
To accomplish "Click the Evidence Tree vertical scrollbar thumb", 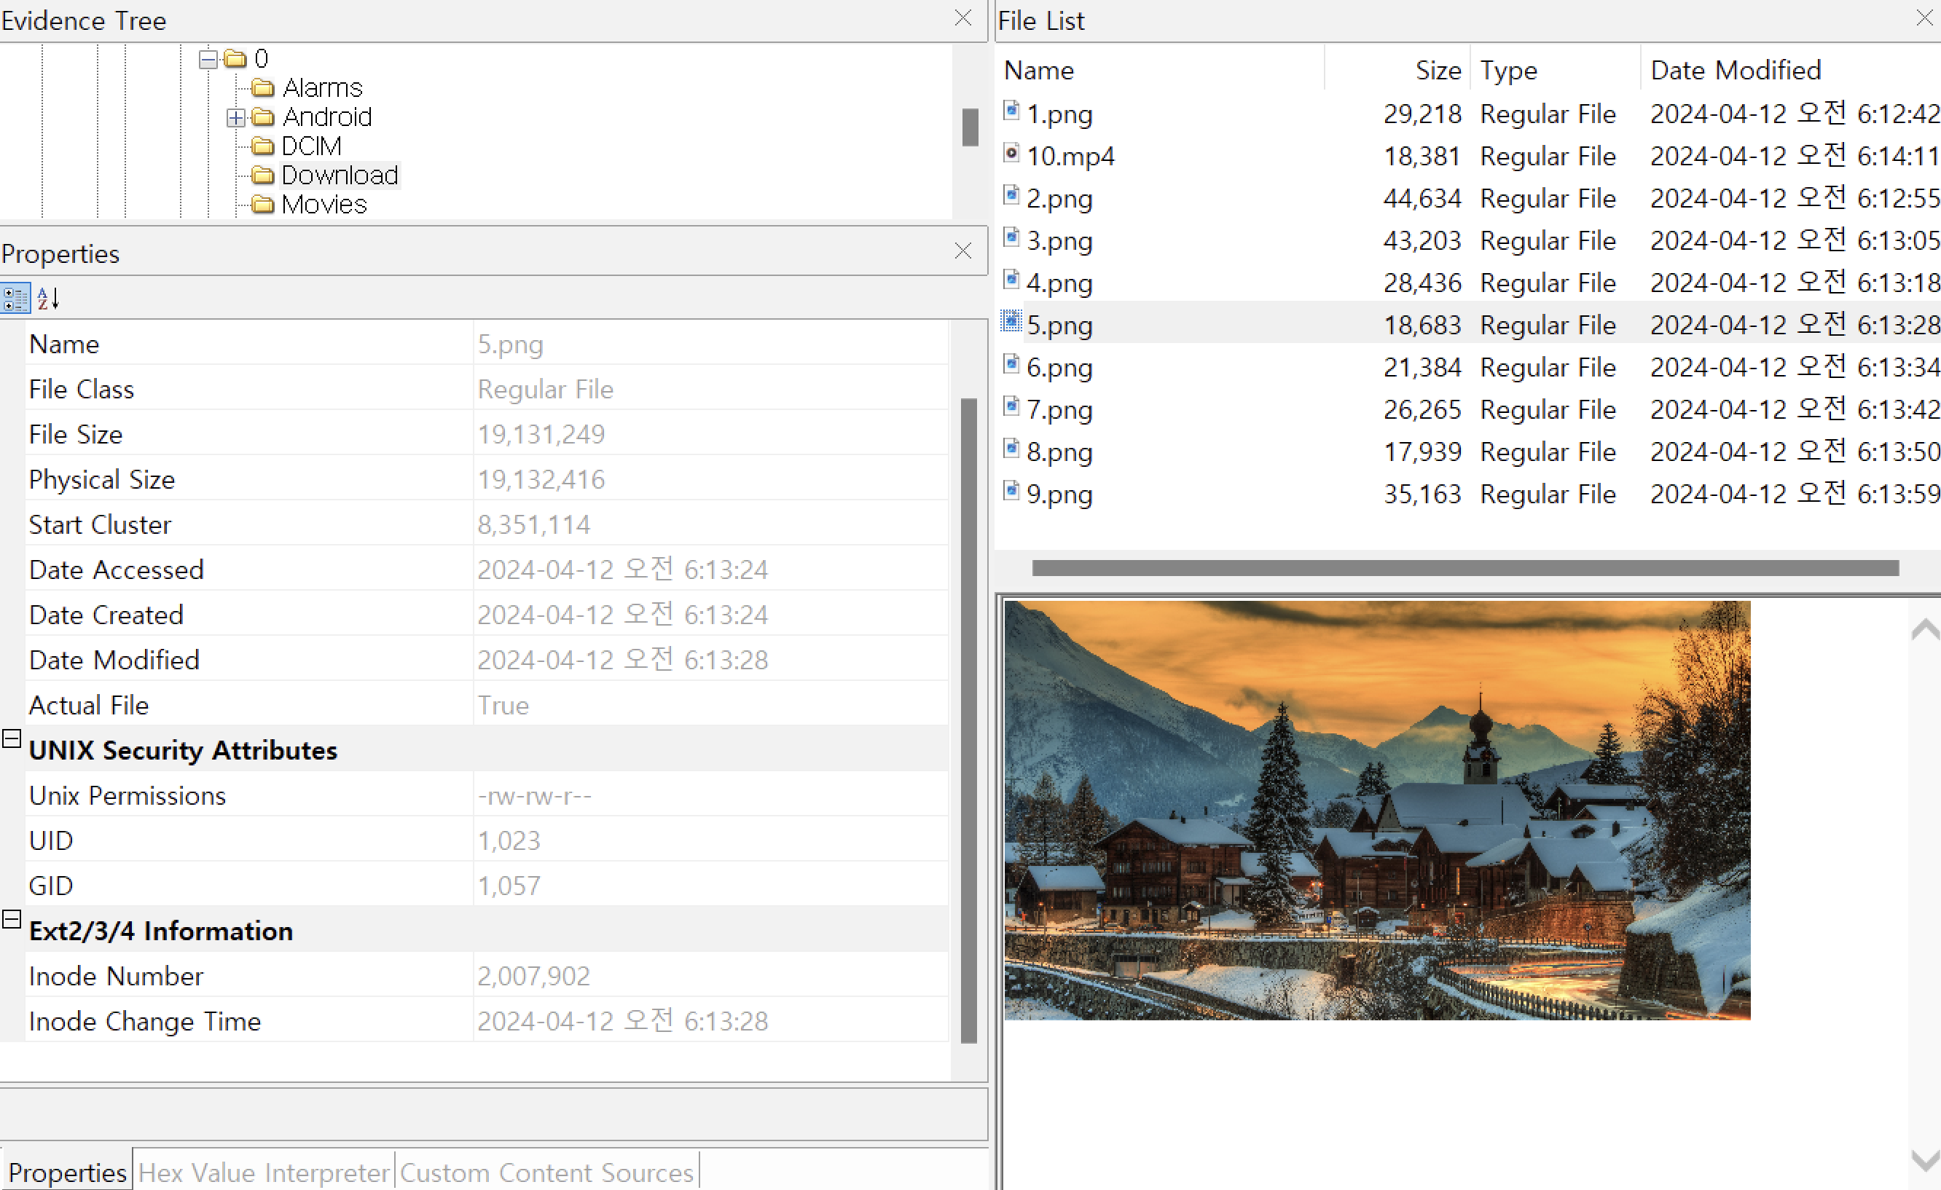I will click(x=970, y=127).
